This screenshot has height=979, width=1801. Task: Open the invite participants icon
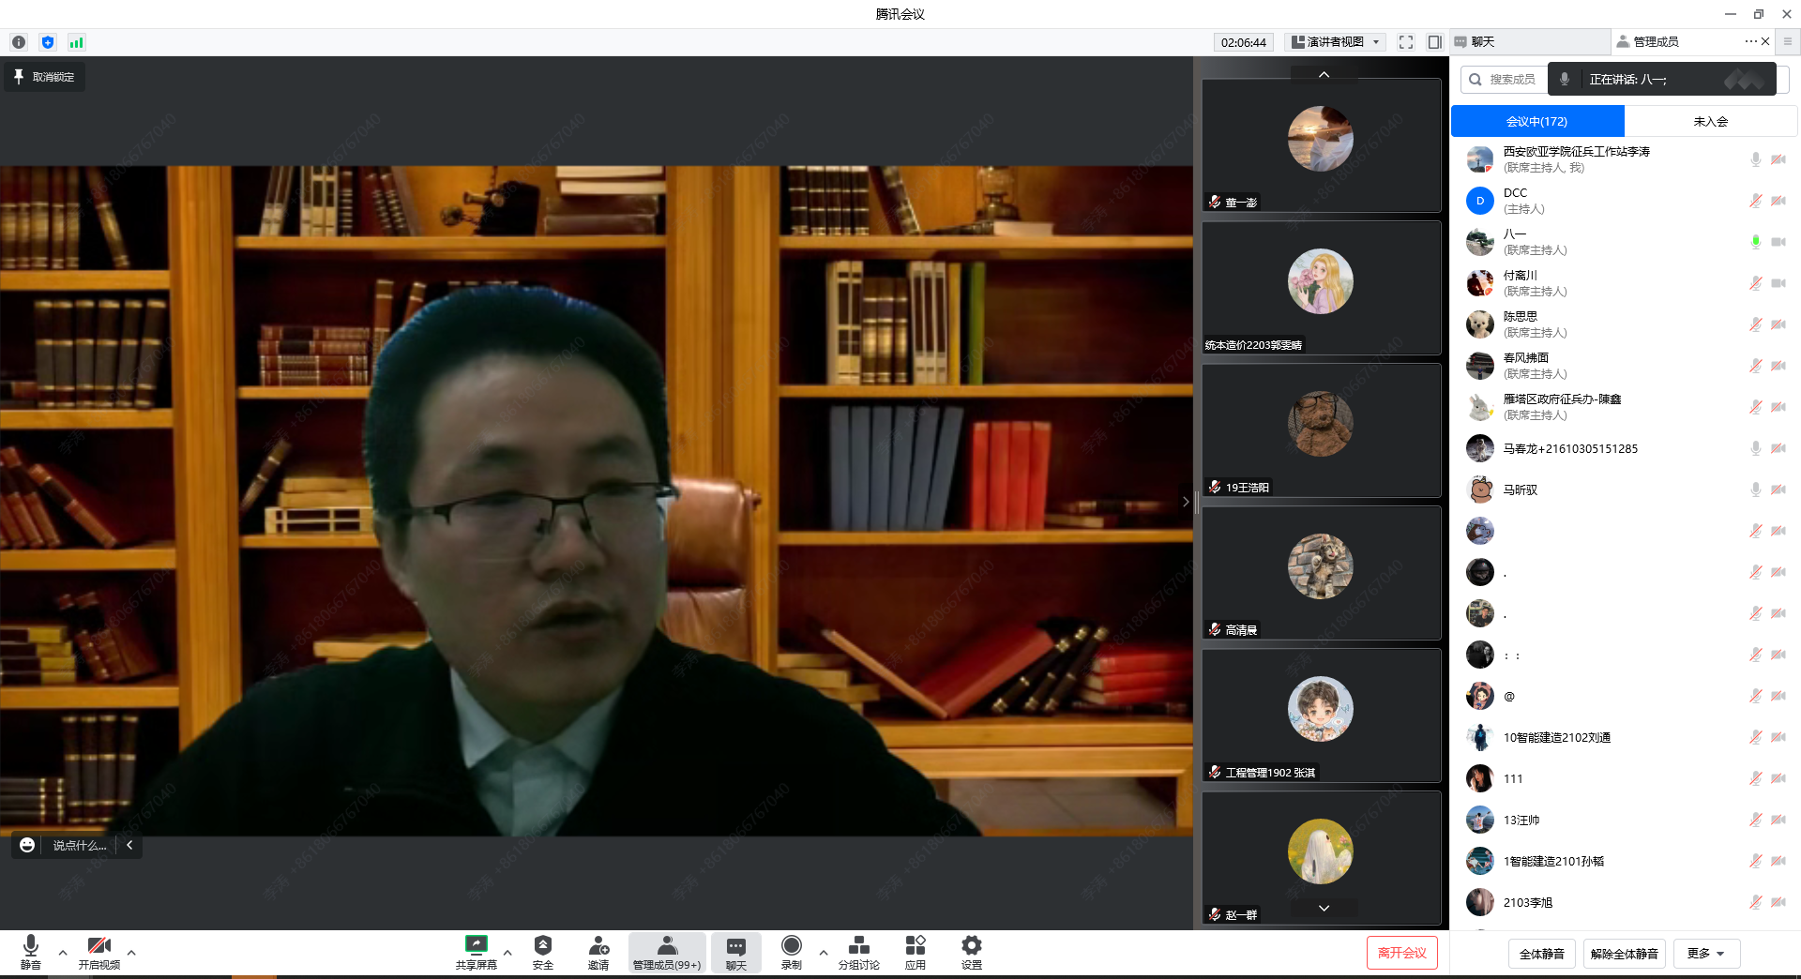coord(598,945)
